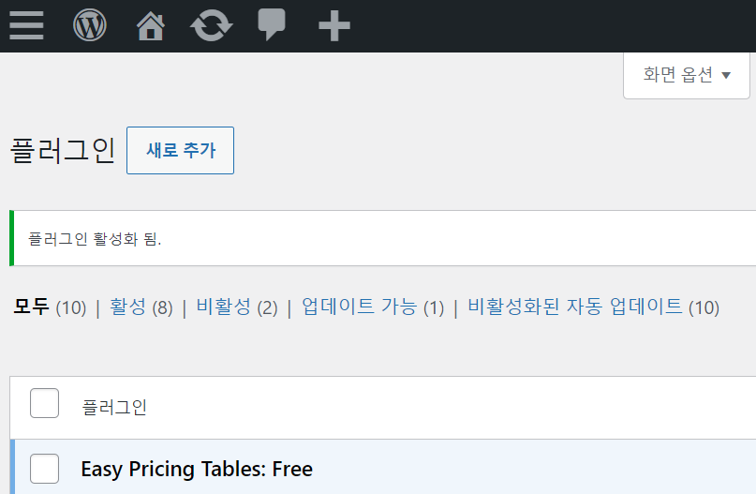The width and height of the screenshot is (756, 494).
Task: Click the 플러그인 page heading
Action: (63, 151)
